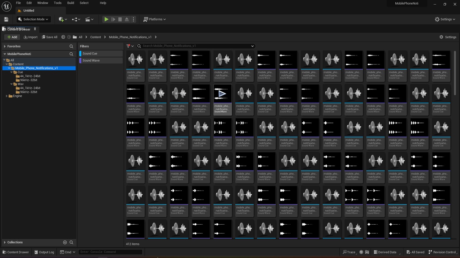The image size is (460, 258).
Task: Open the Build menu
Action: (71, 3)
